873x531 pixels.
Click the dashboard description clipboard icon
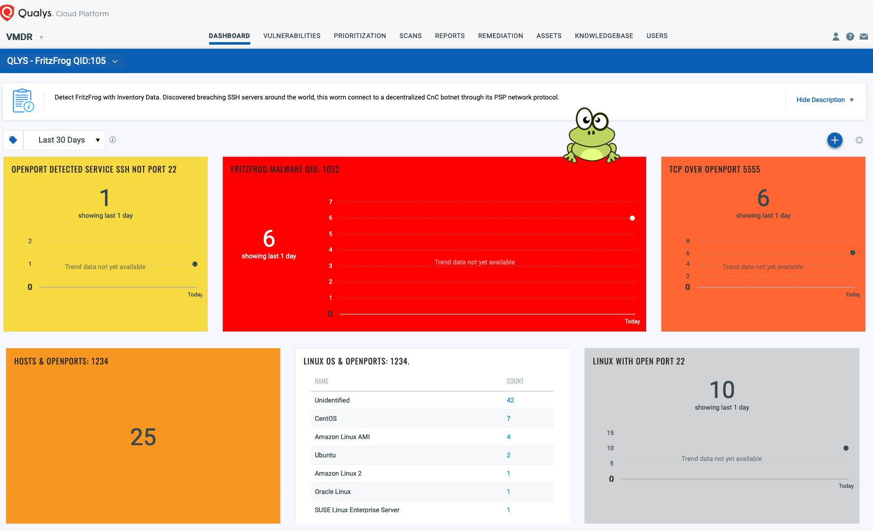[23, 101]
